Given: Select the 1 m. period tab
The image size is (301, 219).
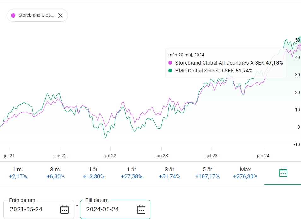Looking at the screenshot, I should (18, 173).
